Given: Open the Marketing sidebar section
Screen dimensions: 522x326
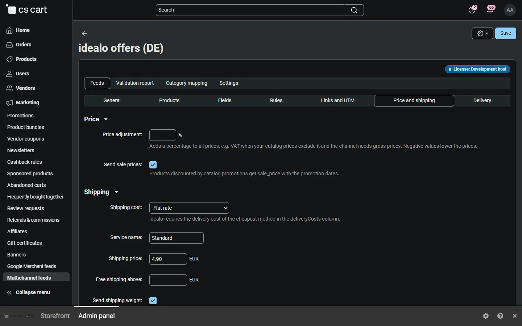Looking at the screenshot, I should coord(22,103).
